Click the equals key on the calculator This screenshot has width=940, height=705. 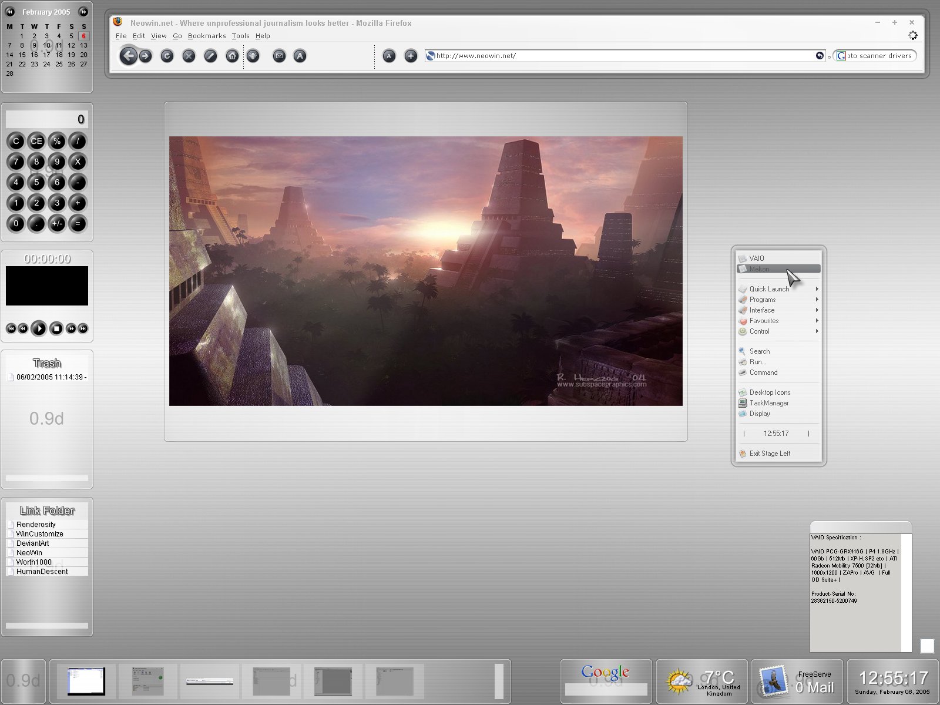[x=78, y=223]
